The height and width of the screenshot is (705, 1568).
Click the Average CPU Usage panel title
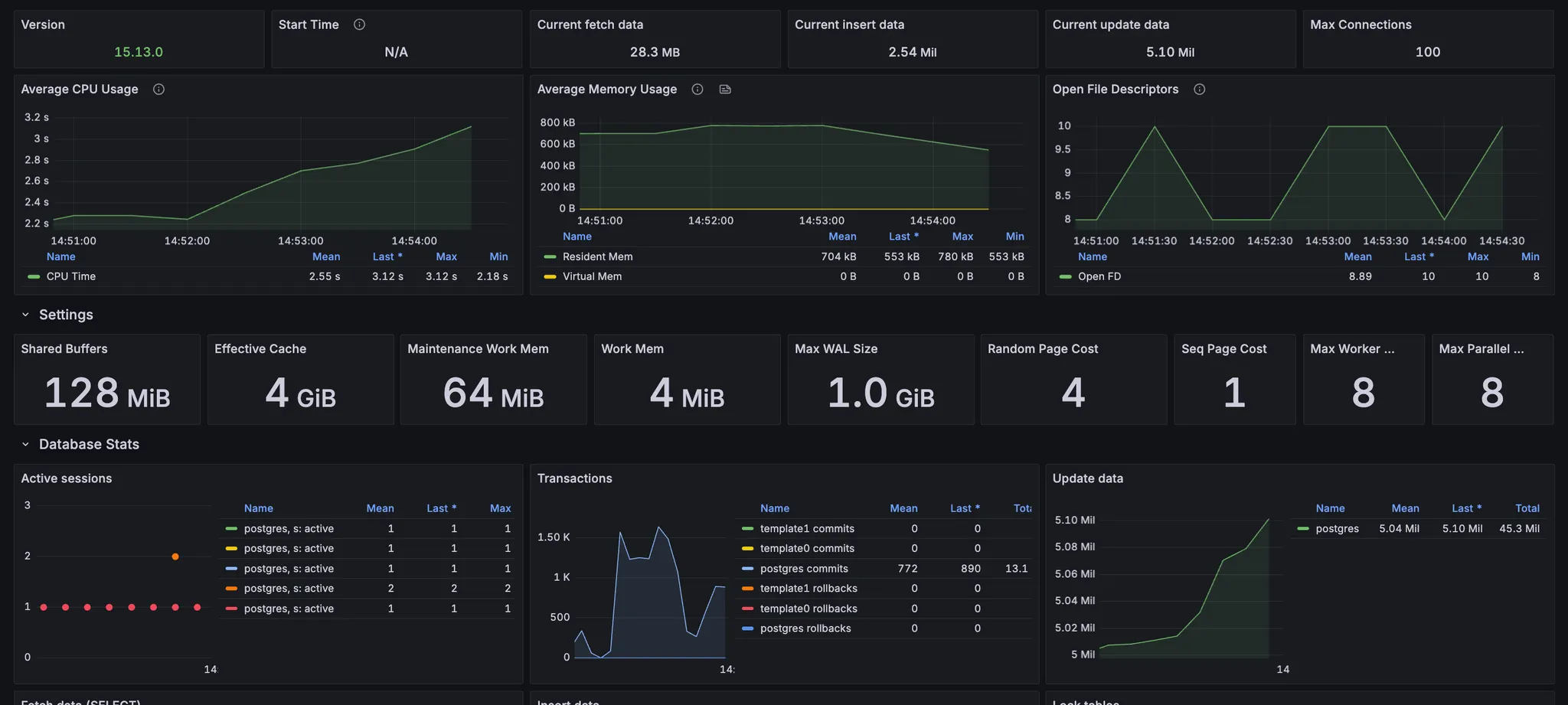tap(80, 90)
